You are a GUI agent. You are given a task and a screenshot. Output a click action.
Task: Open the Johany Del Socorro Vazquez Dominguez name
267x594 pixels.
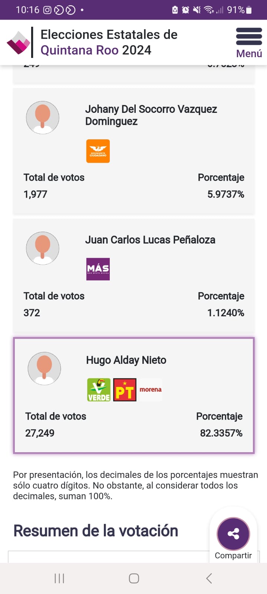click(151, 115)
